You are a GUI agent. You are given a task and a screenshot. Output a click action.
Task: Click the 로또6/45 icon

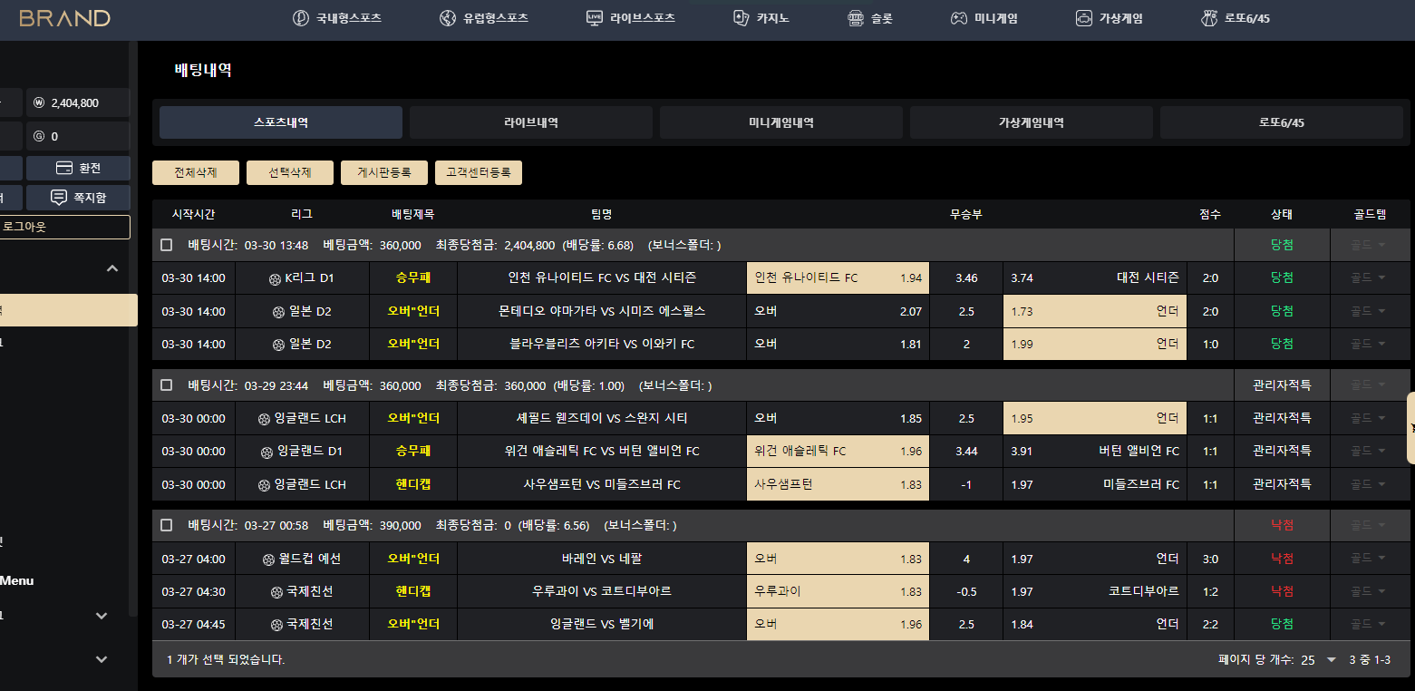[1209, 18]
